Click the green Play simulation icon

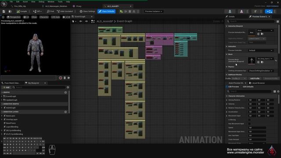[121, 11]
